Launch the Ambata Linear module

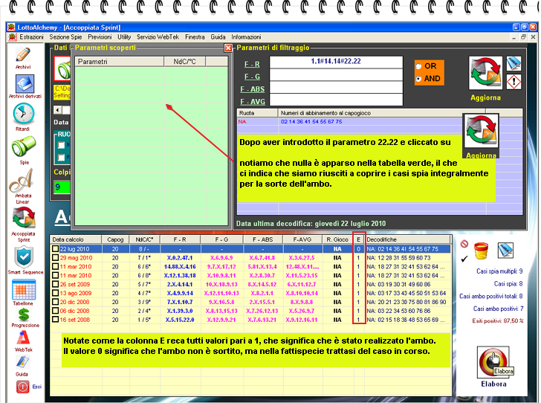22,180
